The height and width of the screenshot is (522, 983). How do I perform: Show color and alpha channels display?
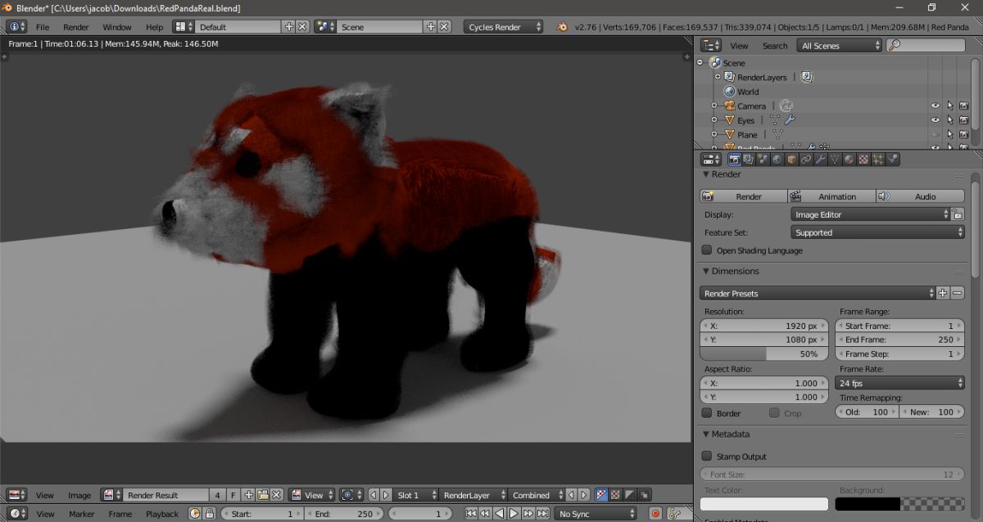tap(601, 495)
